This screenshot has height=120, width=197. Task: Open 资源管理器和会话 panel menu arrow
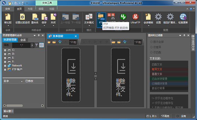(34, 36)
